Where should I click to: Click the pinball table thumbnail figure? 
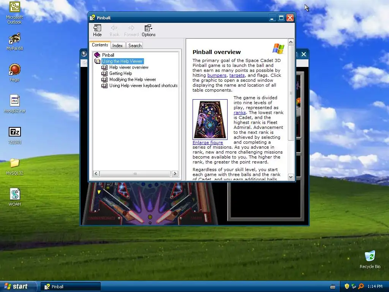tap(210, 119)
